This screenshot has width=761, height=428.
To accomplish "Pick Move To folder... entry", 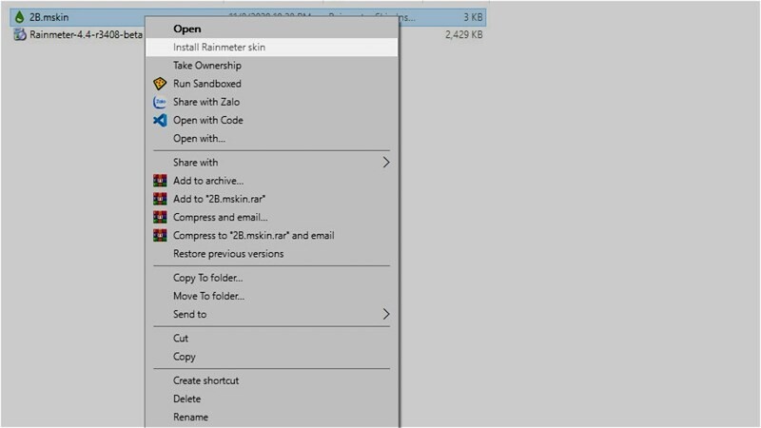I will [x=208, y=296].
